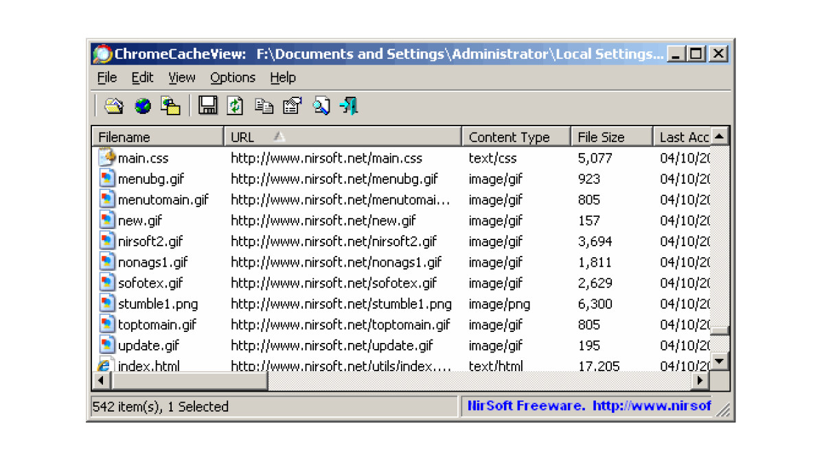Select the menubg.gif file icon
824x463 pixels.
tap(106, 178)
